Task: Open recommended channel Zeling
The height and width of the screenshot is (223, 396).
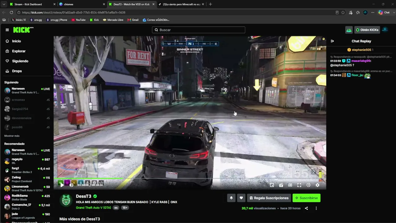Action: pos(27,179)
